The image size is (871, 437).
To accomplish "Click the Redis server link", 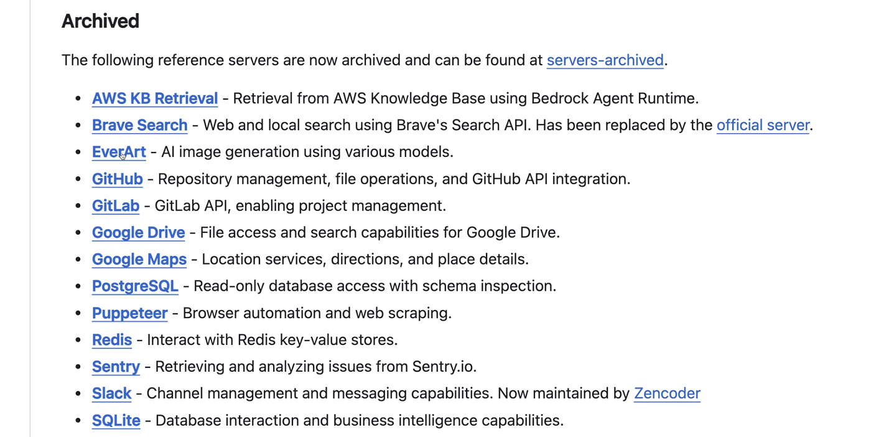I will (112, 340).
